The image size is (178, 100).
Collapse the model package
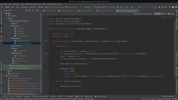tap(10, 26)
